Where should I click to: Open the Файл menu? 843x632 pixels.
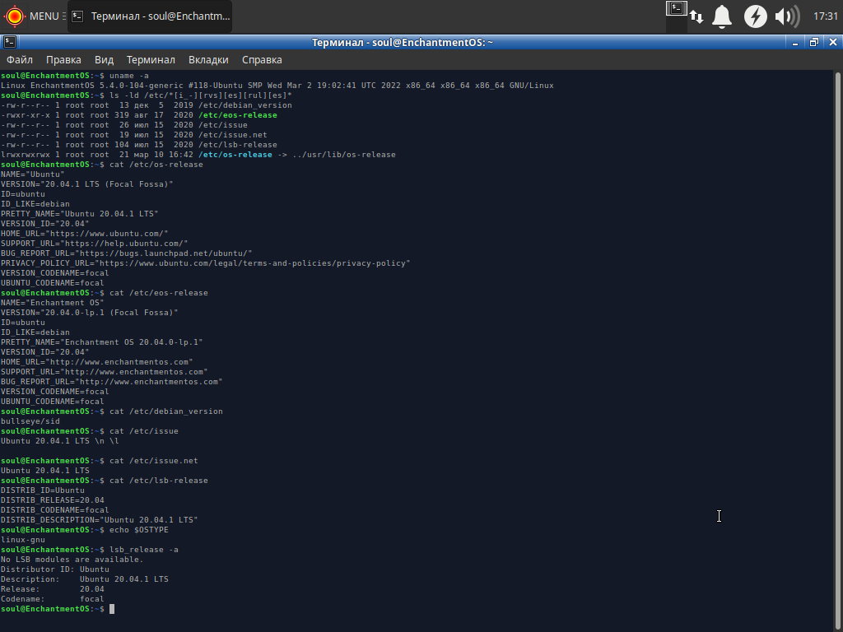tap(20, 59)
